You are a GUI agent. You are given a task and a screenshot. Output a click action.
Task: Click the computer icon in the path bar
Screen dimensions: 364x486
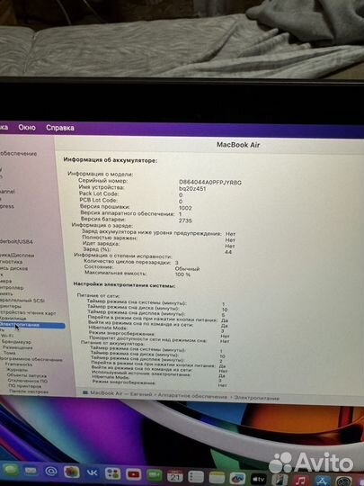pyautogui.click(x=85, y=392)
